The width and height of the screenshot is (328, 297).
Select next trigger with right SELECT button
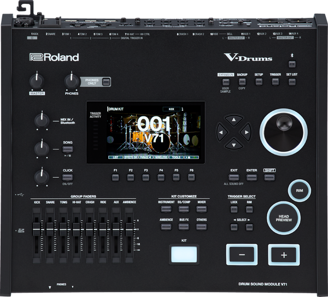click(249, 227)
